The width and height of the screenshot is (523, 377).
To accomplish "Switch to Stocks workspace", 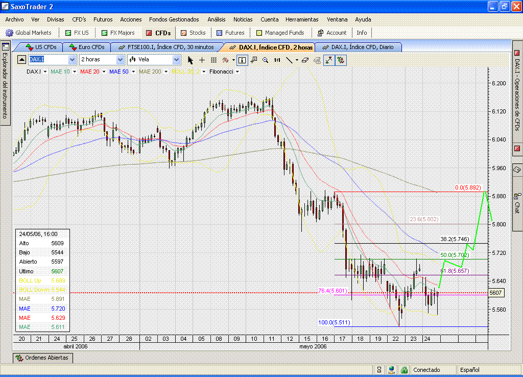I will tap(193, 33).
